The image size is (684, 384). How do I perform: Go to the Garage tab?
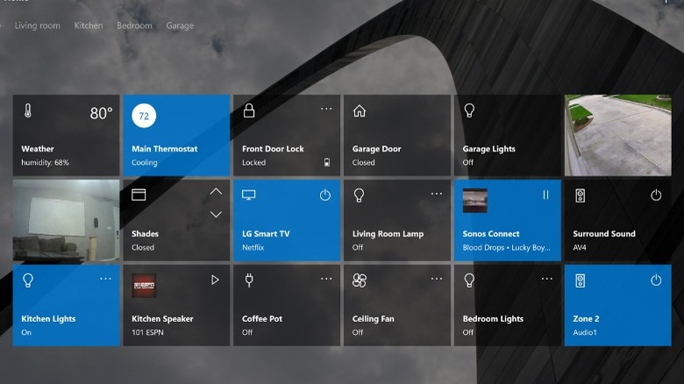pyautogui.click(x=180, y=25)
